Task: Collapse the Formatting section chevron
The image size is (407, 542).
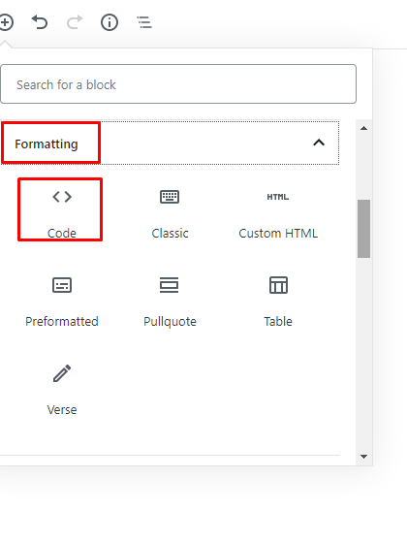Action: coord(319,143)
